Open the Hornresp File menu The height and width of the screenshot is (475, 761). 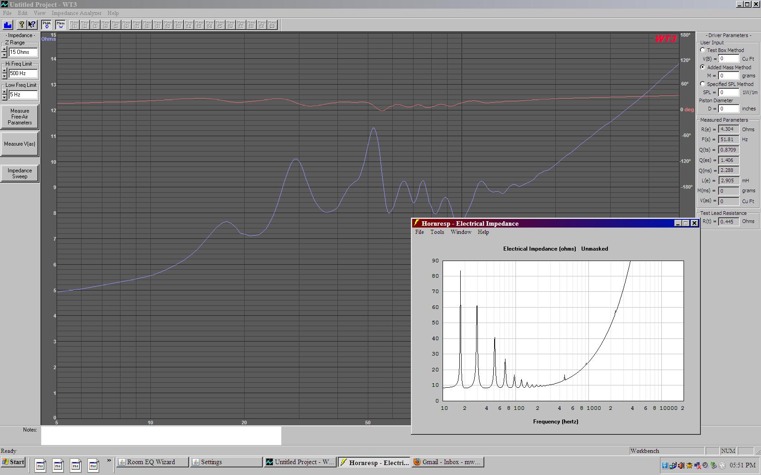419,232
